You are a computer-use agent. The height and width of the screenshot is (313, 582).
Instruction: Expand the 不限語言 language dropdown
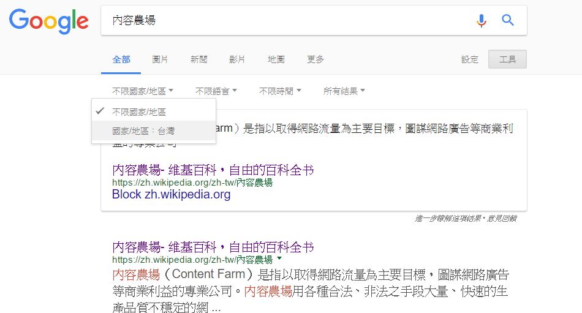216,91
